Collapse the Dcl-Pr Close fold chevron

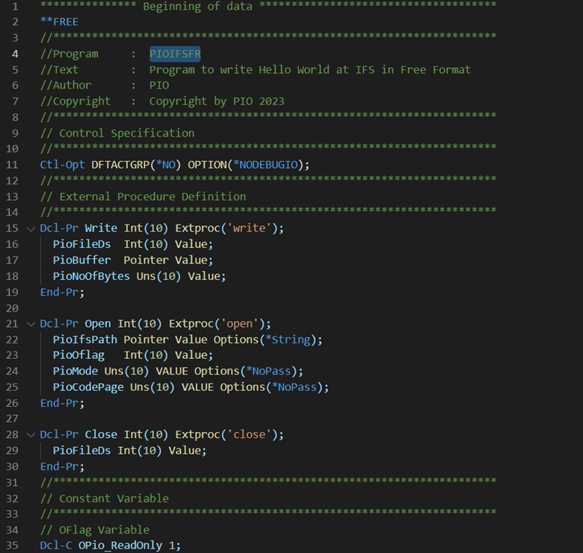[31, 435]
